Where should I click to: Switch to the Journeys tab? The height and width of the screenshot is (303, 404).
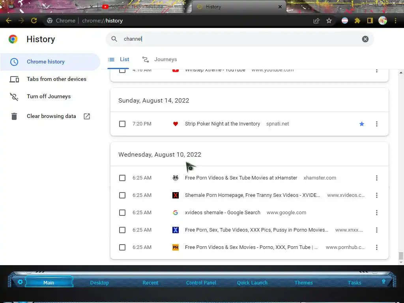tap(160, 60)
